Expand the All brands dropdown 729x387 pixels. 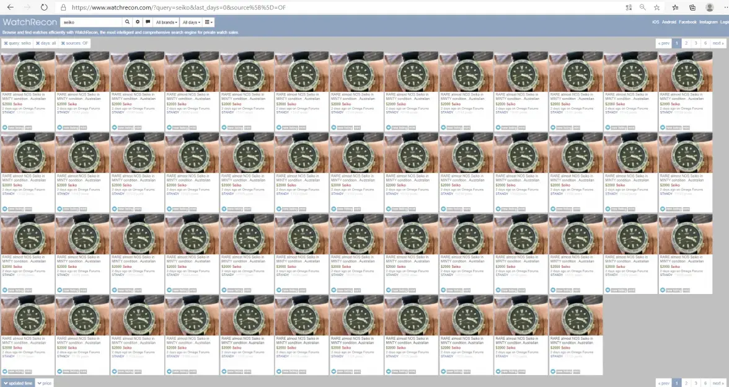(x=167, y=22)
